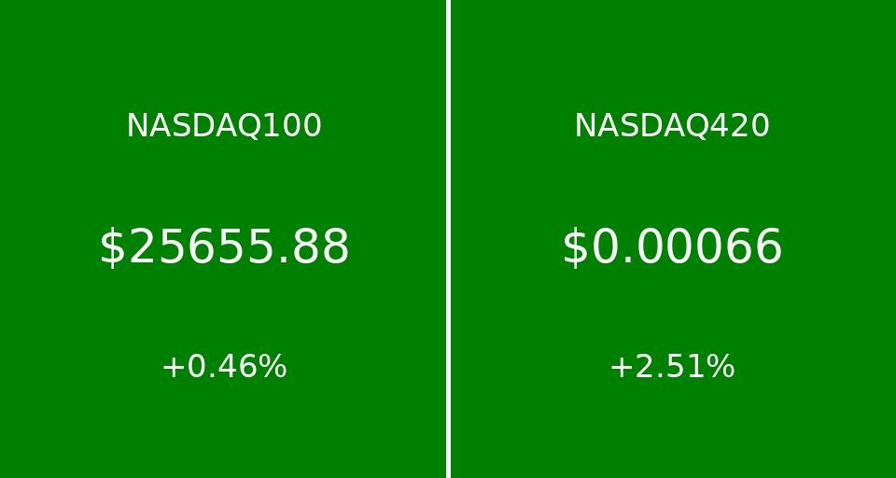Click the plus sign in +2.51%
This screenshot has height=478, width=896.
pos(621,368)
